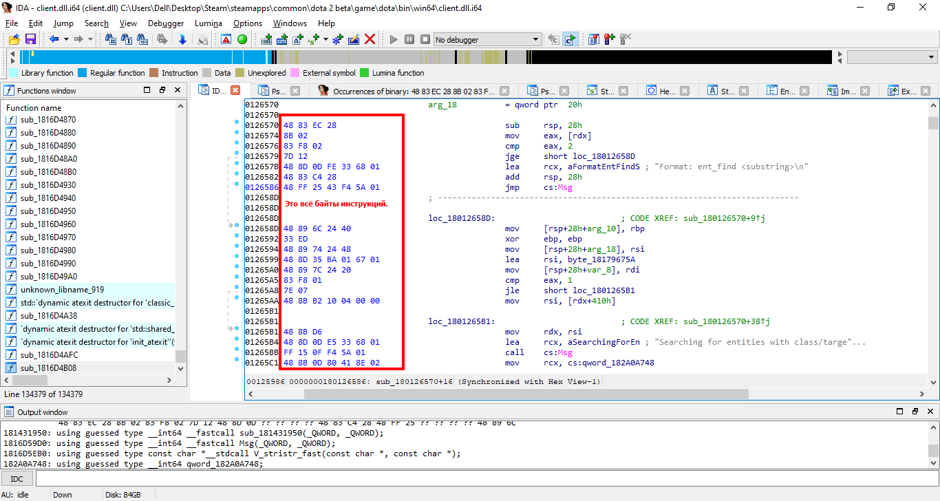Open the File menu

point(12,23)
